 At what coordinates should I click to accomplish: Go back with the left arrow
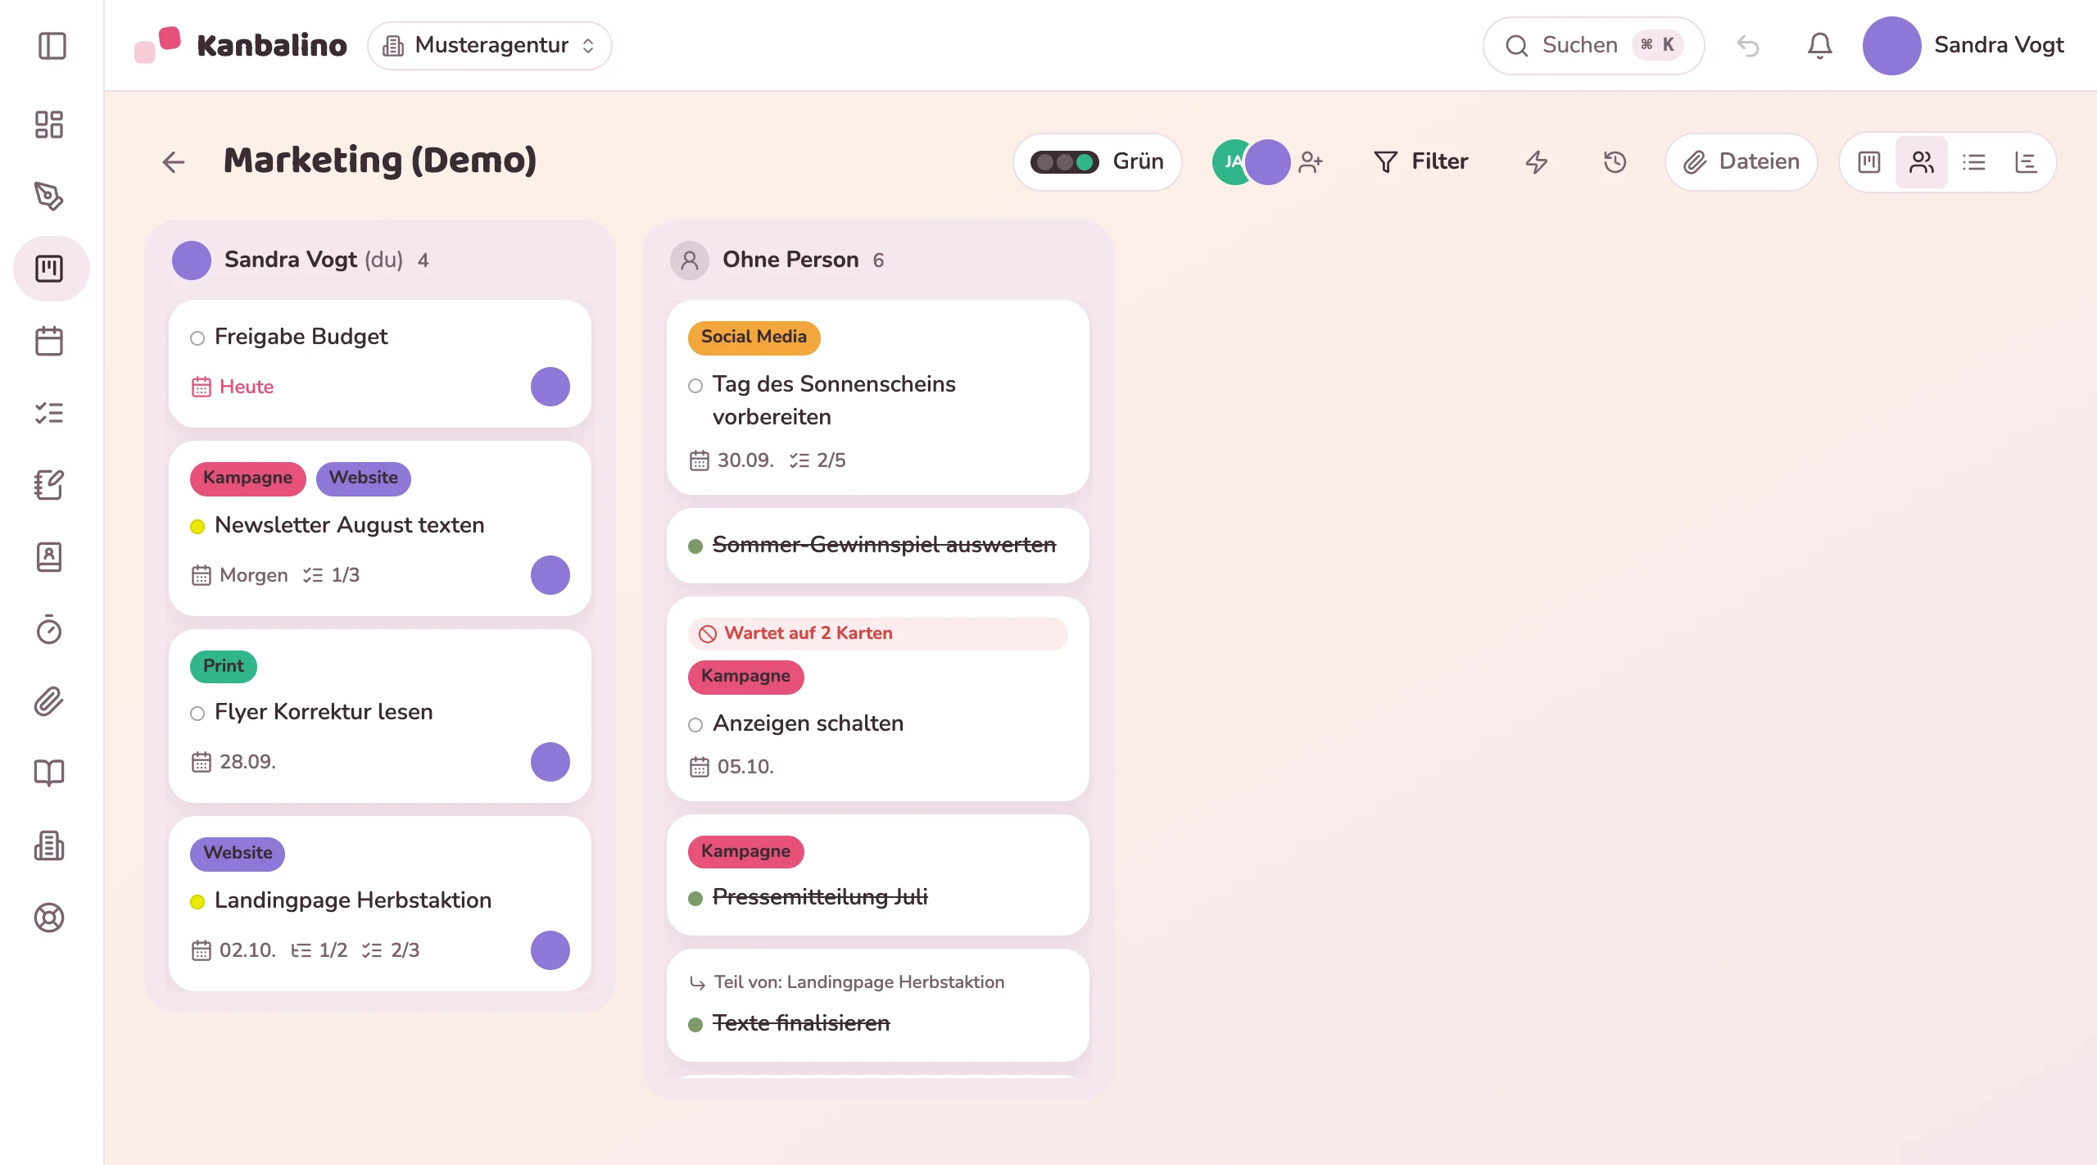[174, 162]
